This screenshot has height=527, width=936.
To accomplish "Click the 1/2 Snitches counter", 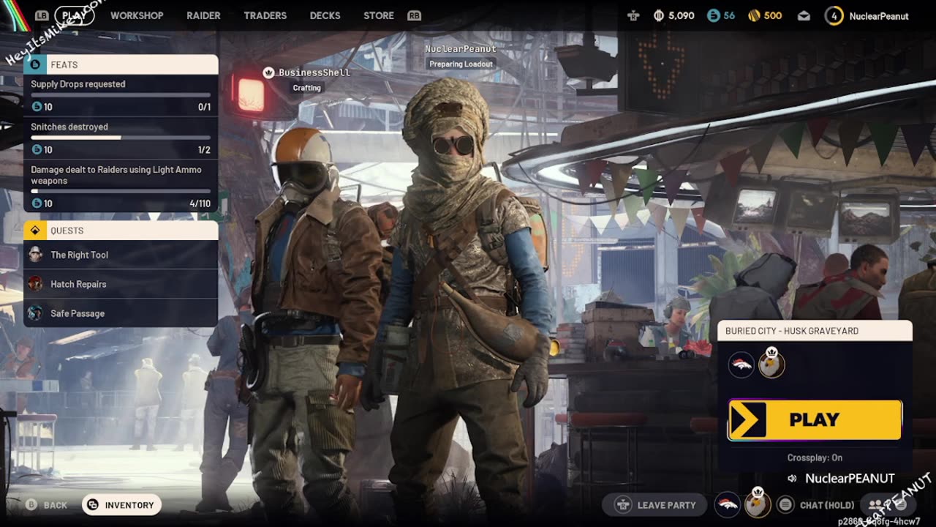I will [x=204, y=149].
